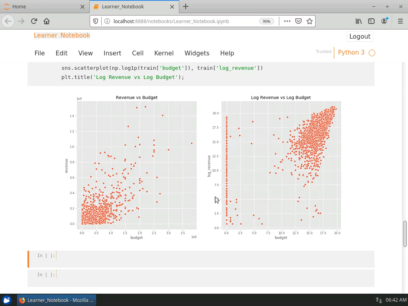This screenshot has width=408, height=306.
Task: Click the sns.scatterplot code line
Action: [162, 68]
